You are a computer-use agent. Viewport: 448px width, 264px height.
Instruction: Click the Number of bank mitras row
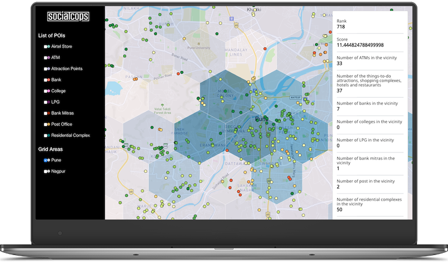point(370,163)
